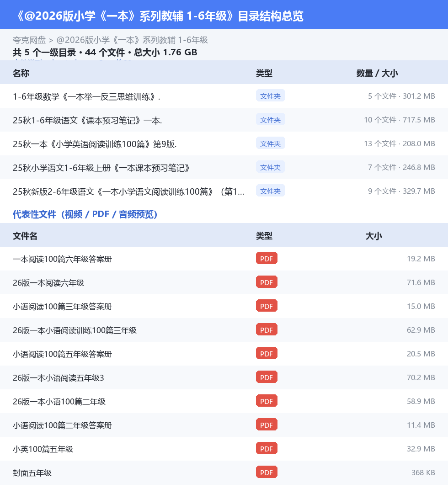The height and width of the screenshot is (499, 448).
Task: Click breadcrumb @2026版小学《一本》系列教辅 1-6年级
Action: click(x=132, y=40)
